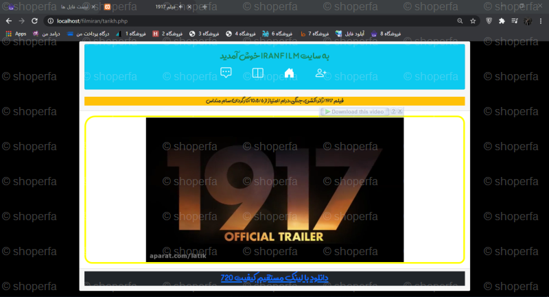
Task: Open the فروشگاه 1 bookmark
Action: [x=131, y=34]
